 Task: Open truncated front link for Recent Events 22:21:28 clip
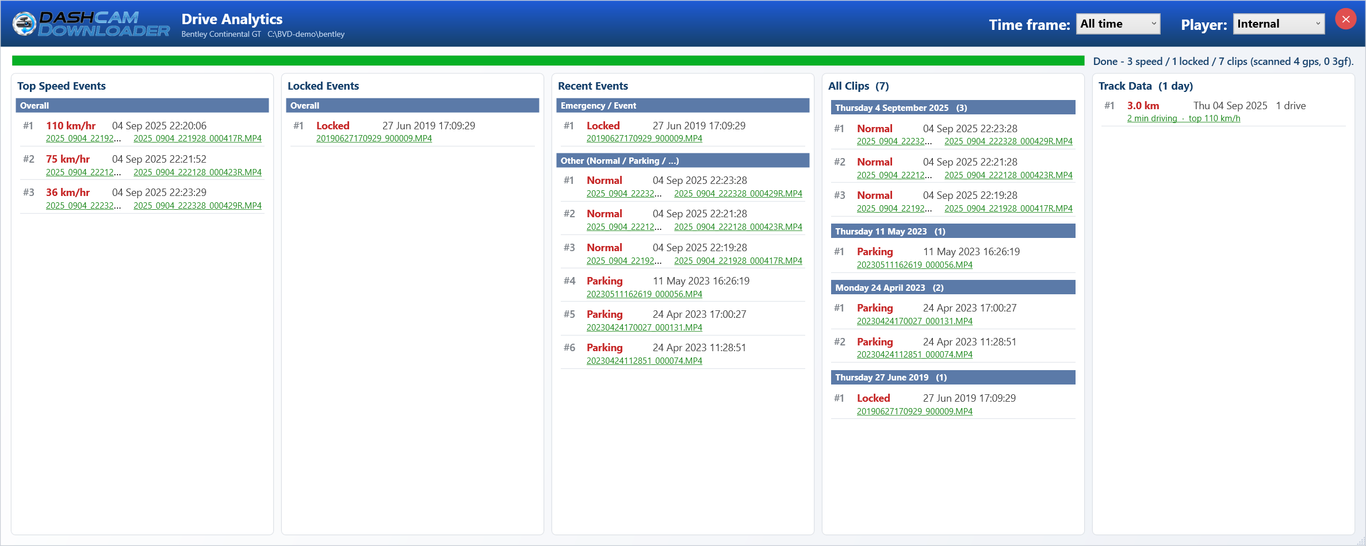[624, 227]
